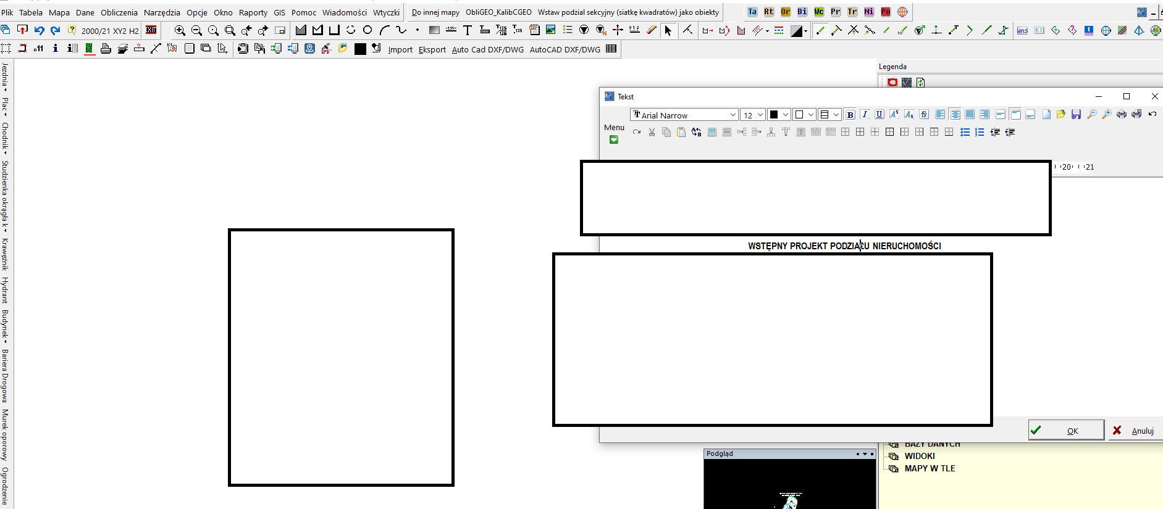Click the undo arrow in Tekst window toolbar
The width and height of the screenshot is (1163, 509).
1153,114
